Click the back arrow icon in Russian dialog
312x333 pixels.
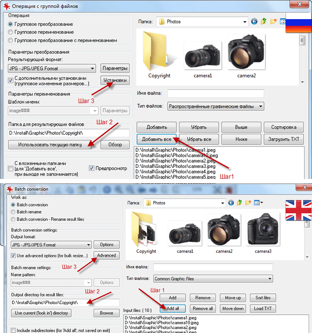(x=255, y=22)
